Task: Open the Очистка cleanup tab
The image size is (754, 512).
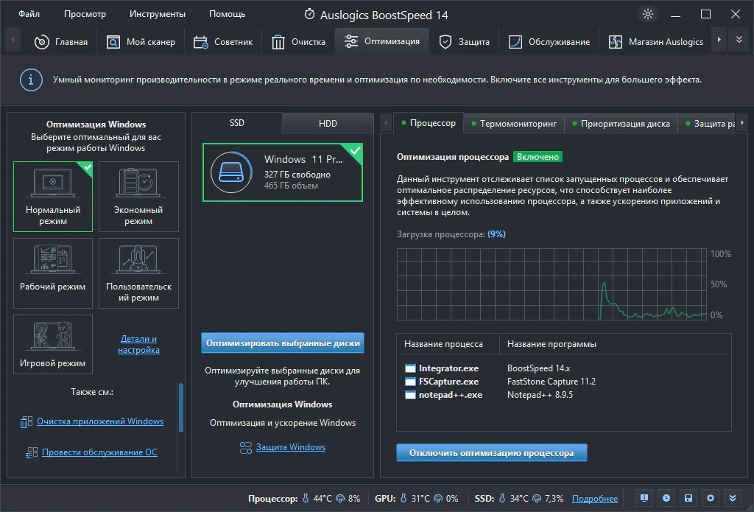Action: 298,42
